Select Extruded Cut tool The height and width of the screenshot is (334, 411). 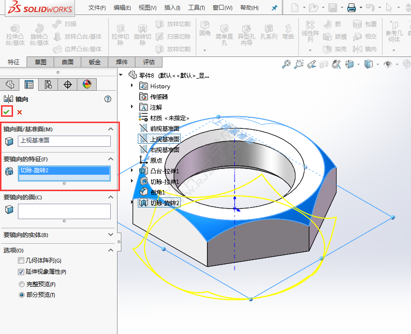point(120,35)
